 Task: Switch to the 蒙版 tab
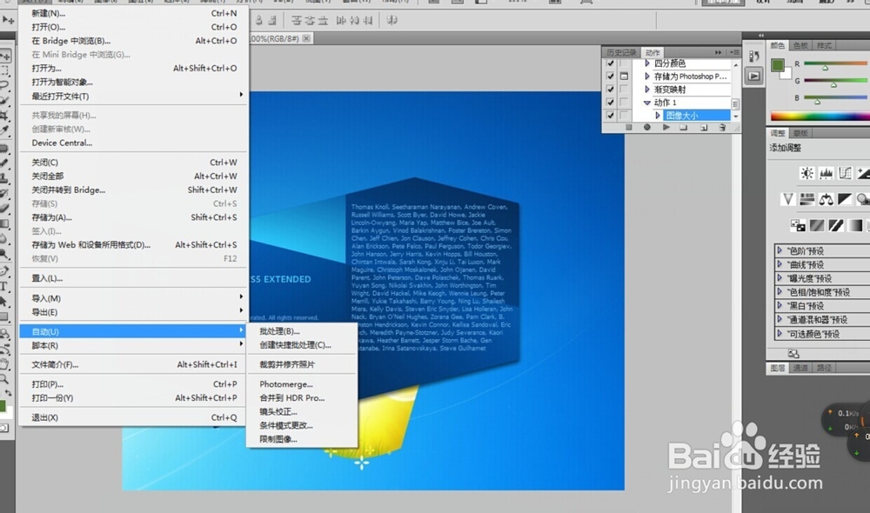click(x=800, y=133)
